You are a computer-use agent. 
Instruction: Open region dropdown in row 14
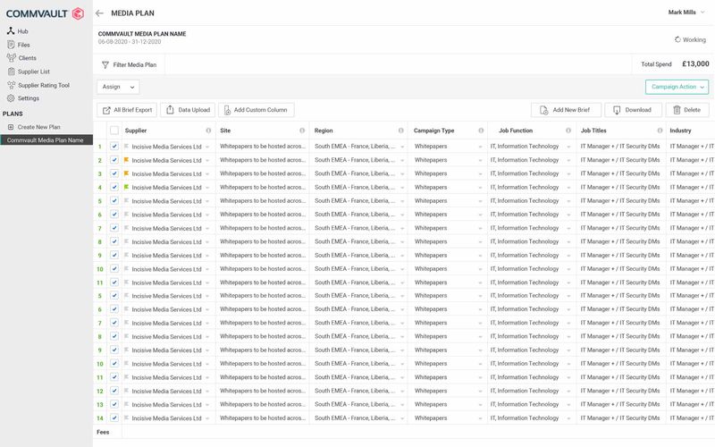click(x=402, y=418)
